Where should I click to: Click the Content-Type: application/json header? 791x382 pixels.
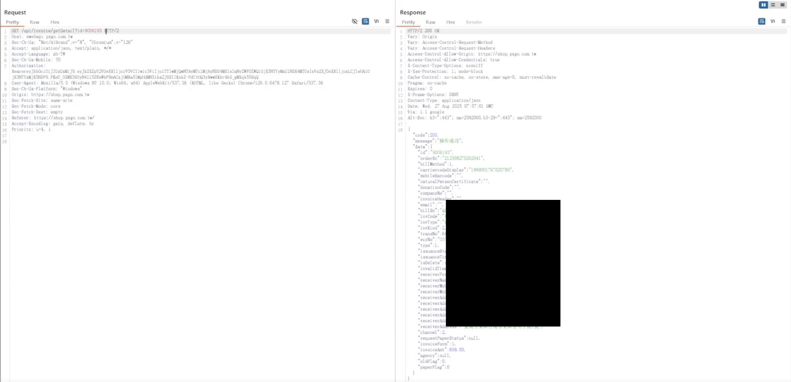pos(444,100)
